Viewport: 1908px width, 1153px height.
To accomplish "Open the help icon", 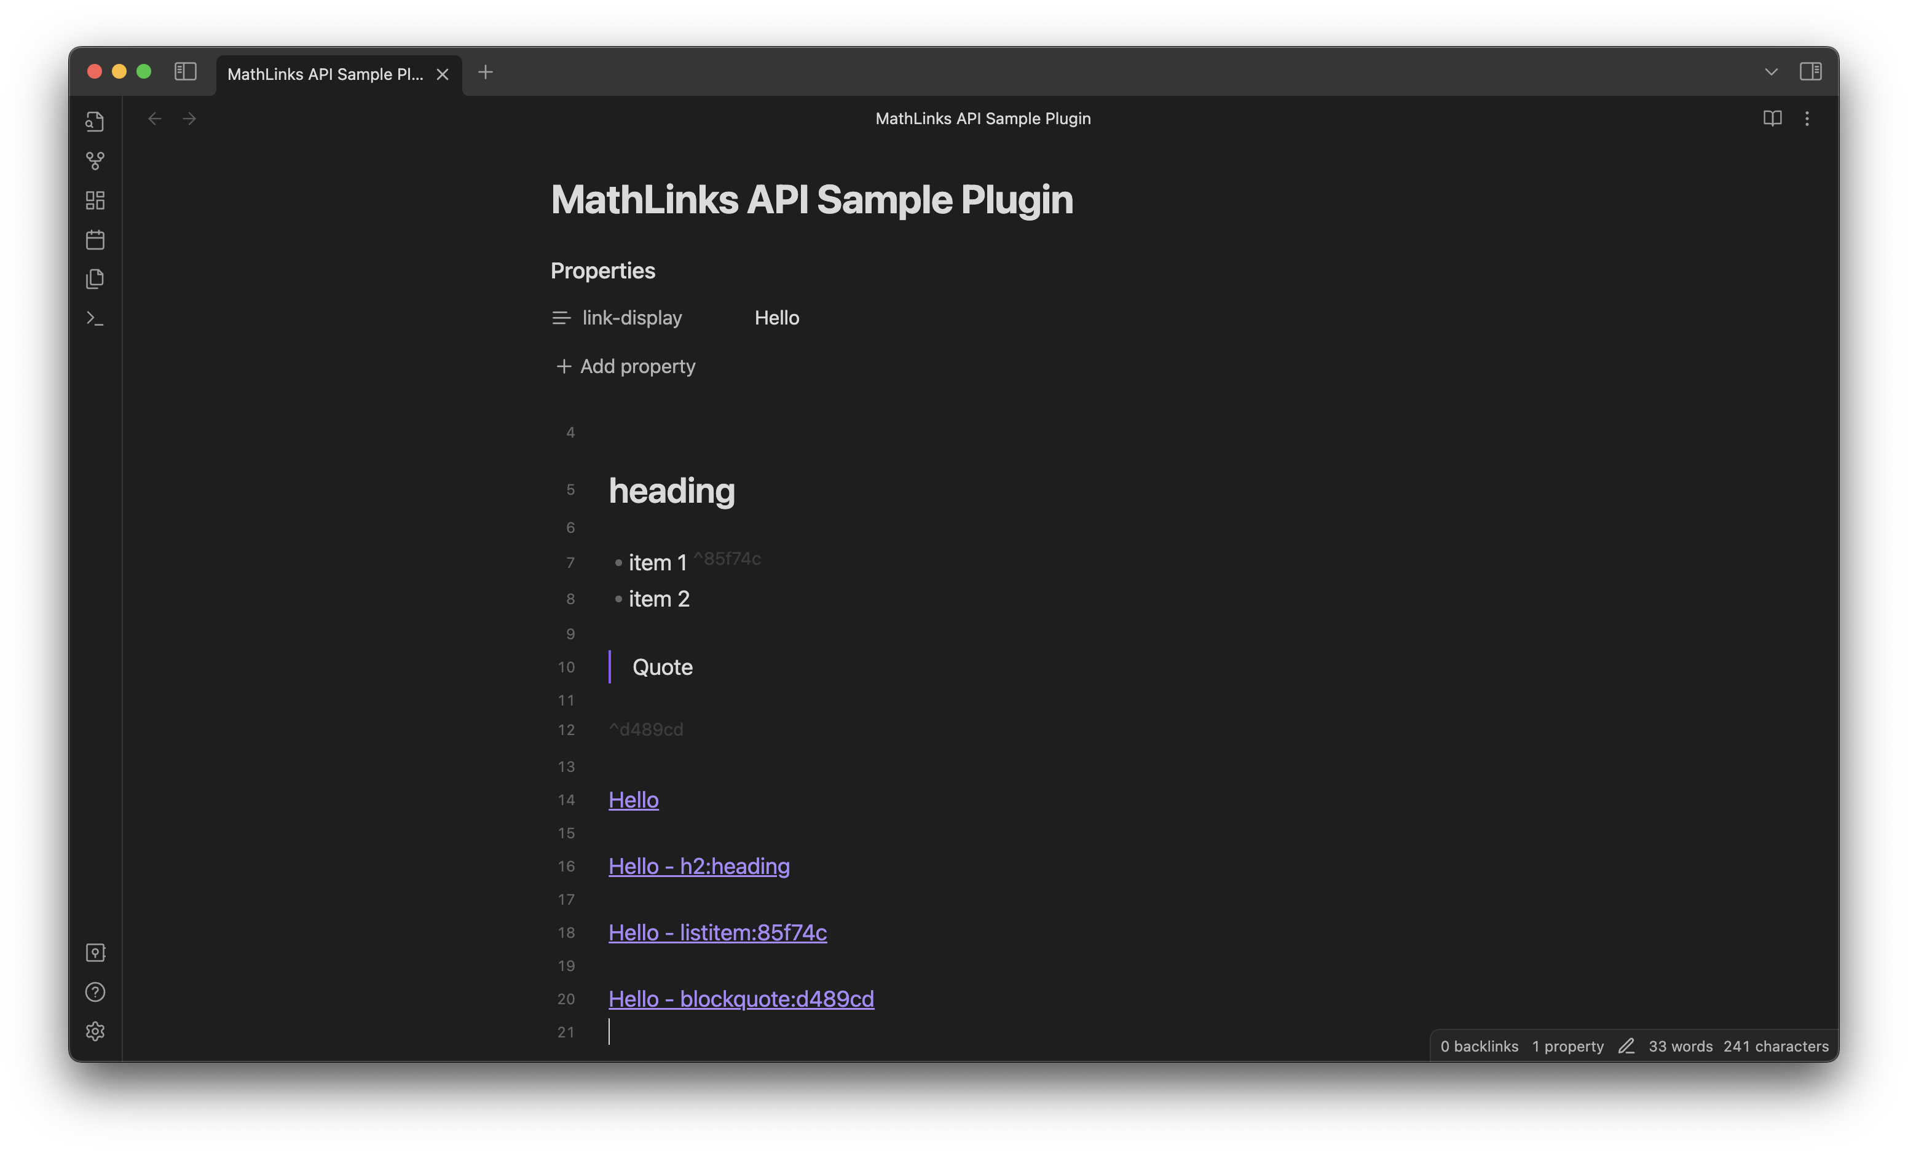I will point(95,992).
